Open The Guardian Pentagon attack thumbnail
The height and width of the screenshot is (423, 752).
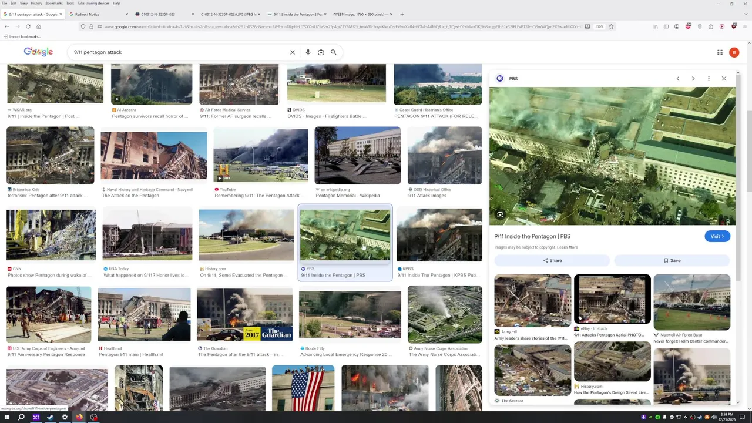pyautogui.click(x=244, y=314)
